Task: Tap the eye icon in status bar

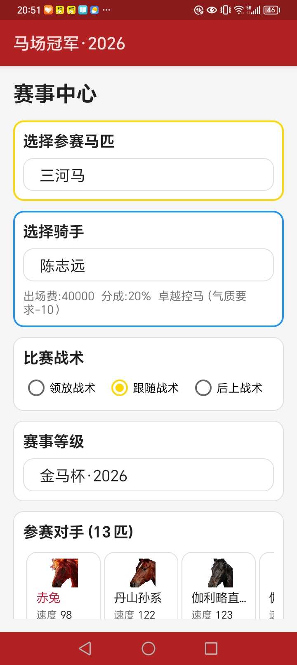Action: click(x=212, y=10)
